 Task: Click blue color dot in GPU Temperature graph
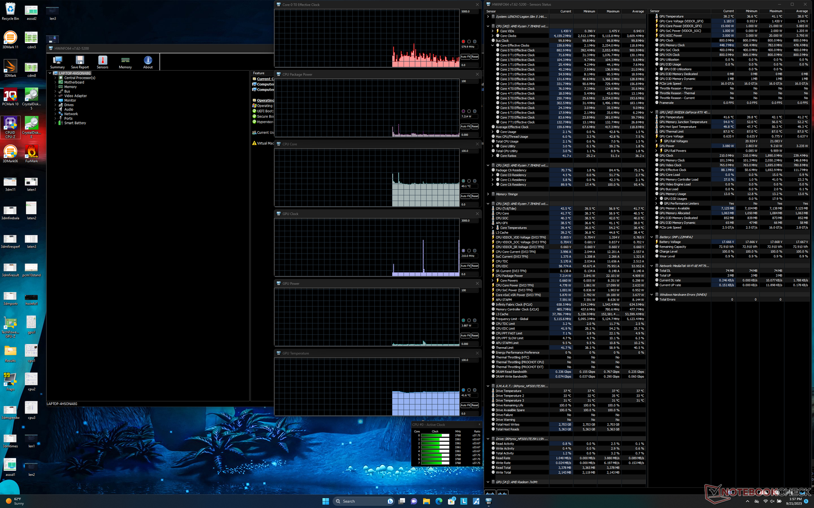tap(463, 390)
